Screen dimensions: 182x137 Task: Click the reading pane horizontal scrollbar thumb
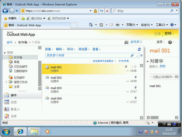pos(154,118)
